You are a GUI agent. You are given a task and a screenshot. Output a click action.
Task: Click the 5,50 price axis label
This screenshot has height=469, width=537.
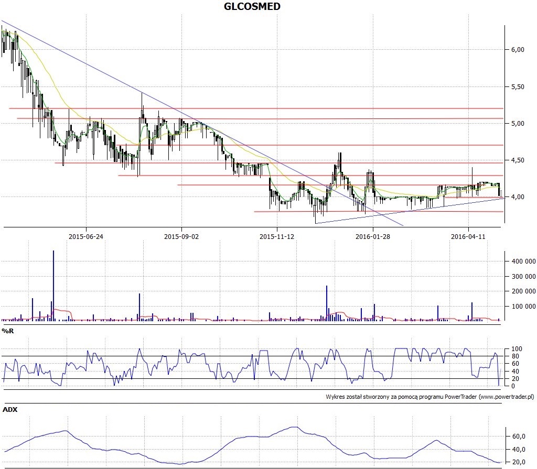tap(518, 87)
